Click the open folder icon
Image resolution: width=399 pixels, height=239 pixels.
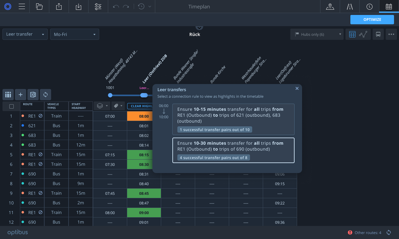pyautogui.click(x=39, y=7)
